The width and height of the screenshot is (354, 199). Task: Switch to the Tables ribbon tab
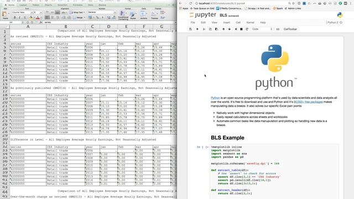point(35,5)
